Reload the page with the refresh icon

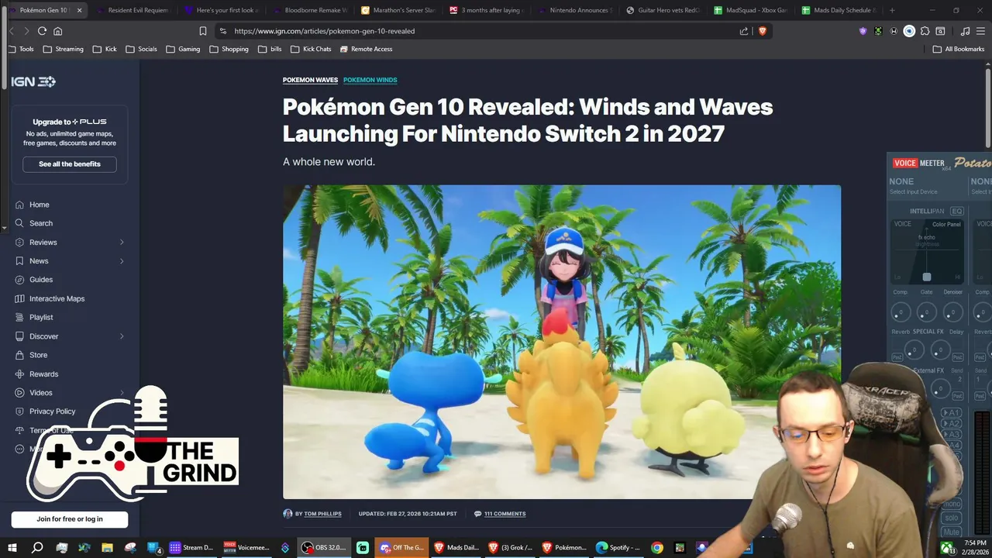point(42,31)
